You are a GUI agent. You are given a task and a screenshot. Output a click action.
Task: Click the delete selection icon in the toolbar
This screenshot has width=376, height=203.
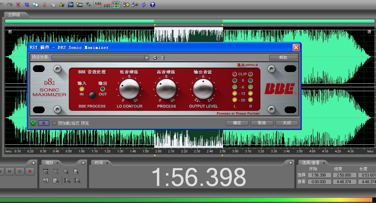18,5
